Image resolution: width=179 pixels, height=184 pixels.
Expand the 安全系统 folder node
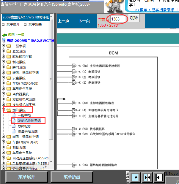click(x=3, y=78)
